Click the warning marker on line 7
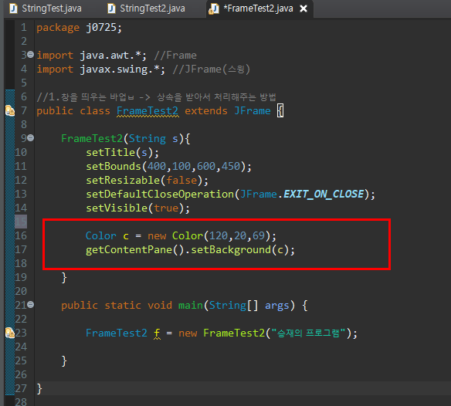 (10, 110)
